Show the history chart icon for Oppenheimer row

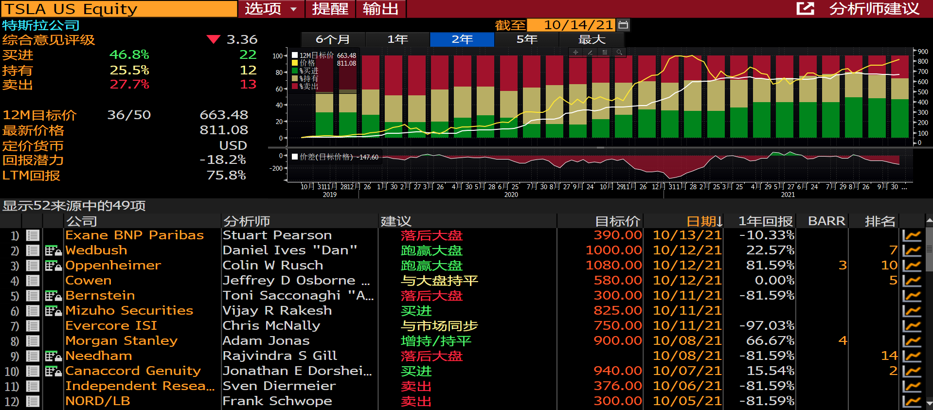pos(912,266)
